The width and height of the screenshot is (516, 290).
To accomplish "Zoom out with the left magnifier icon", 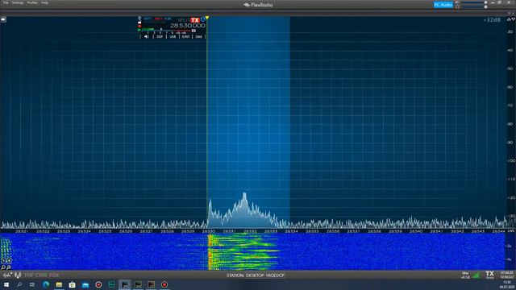I will coord(3,267).
